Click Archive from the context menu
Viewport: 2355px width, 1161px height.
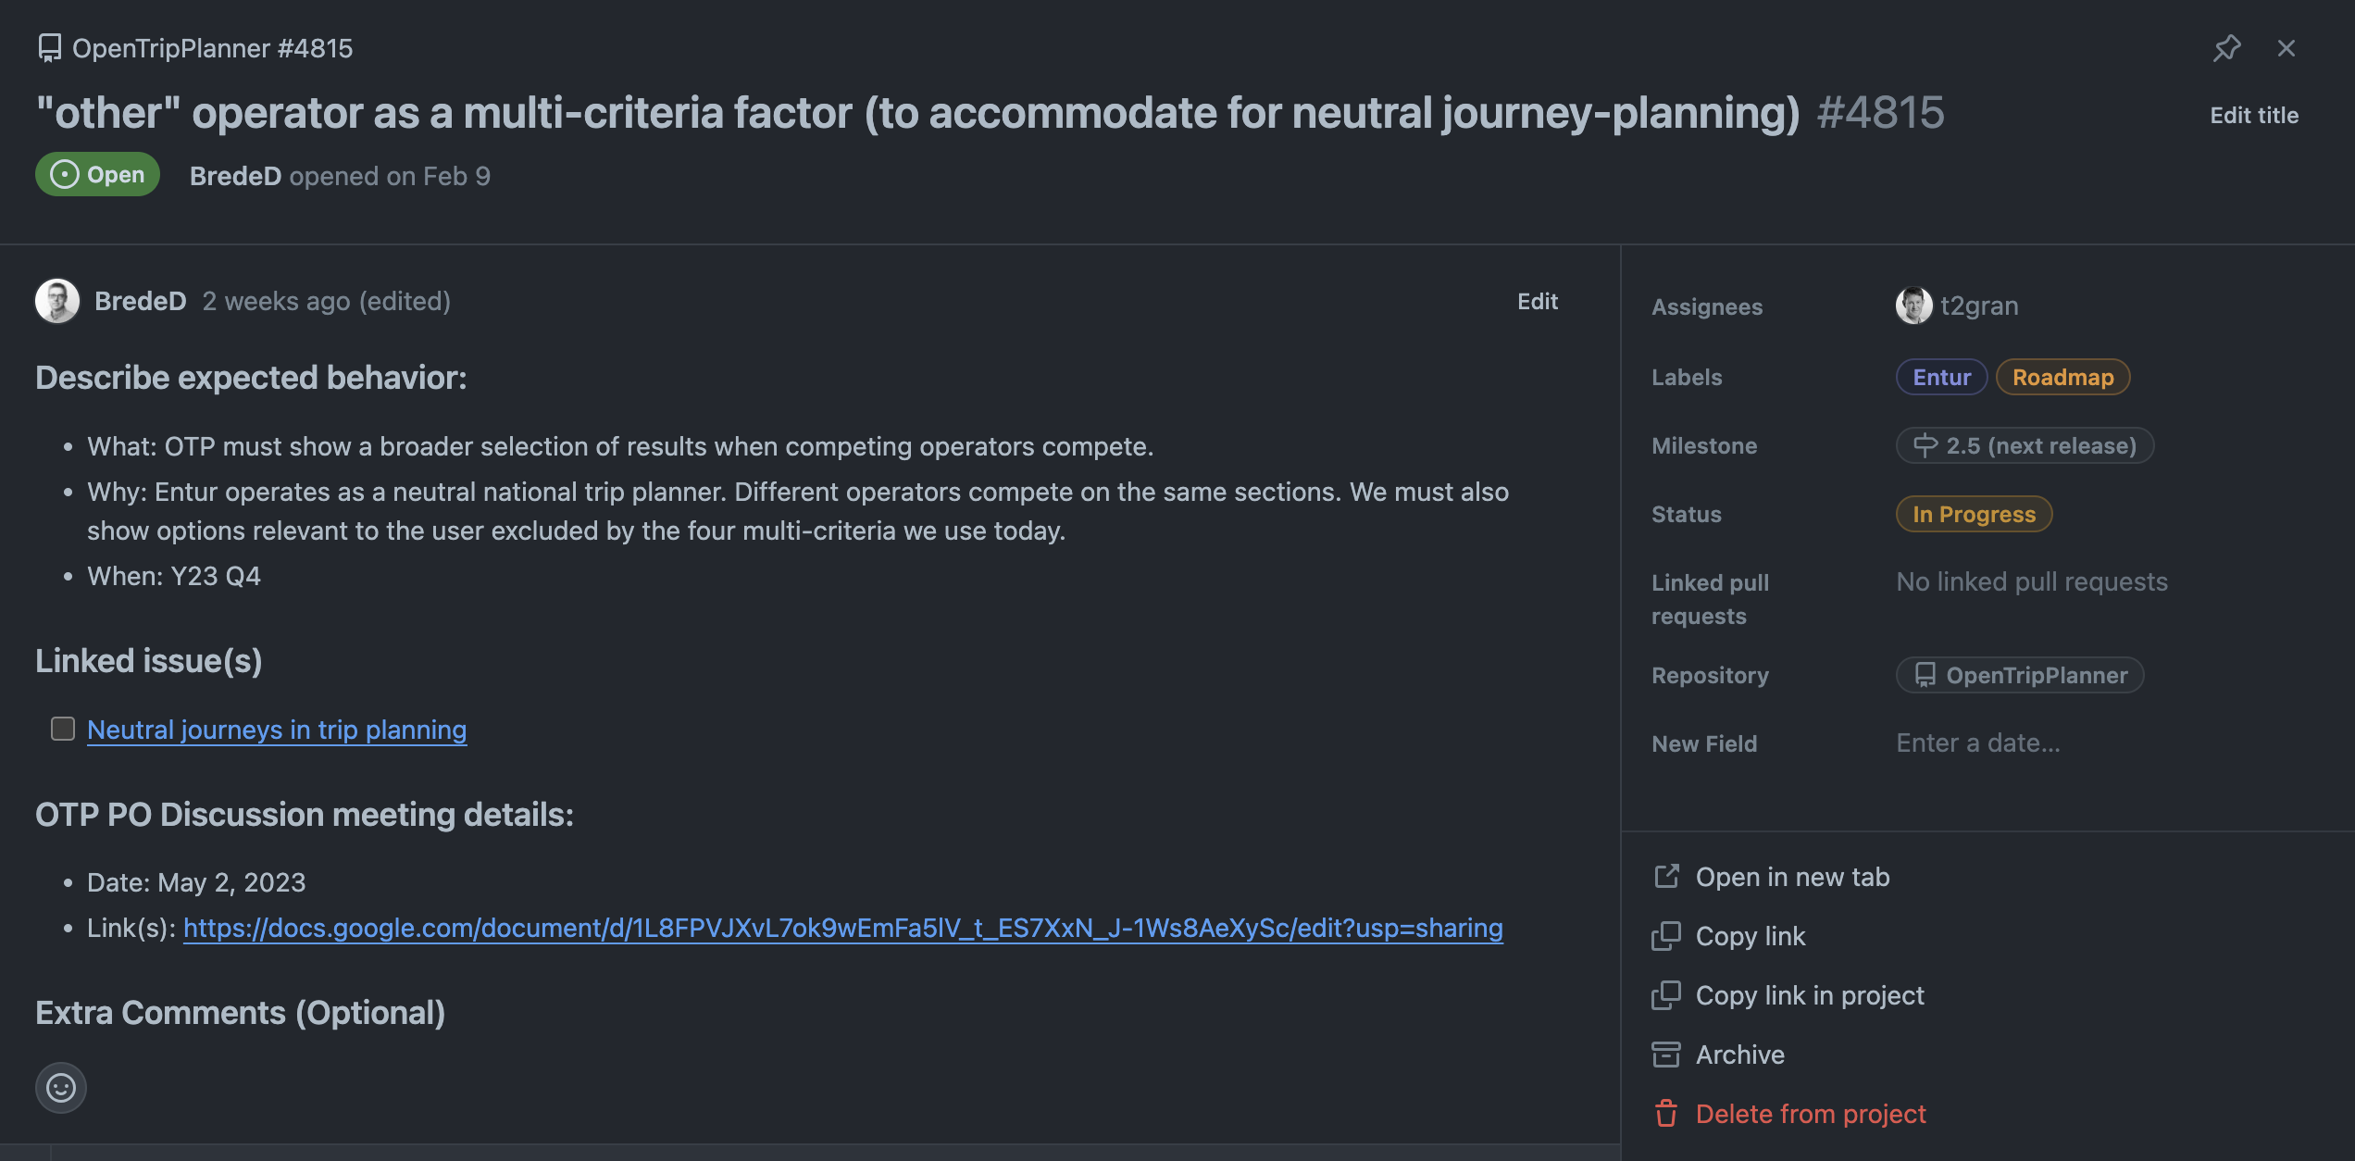1740,1052
